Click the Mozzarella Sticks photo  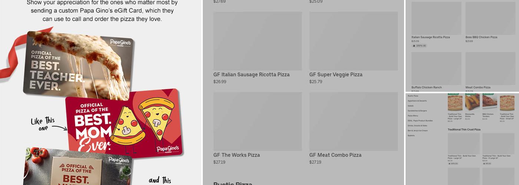[x=472, y=102]
